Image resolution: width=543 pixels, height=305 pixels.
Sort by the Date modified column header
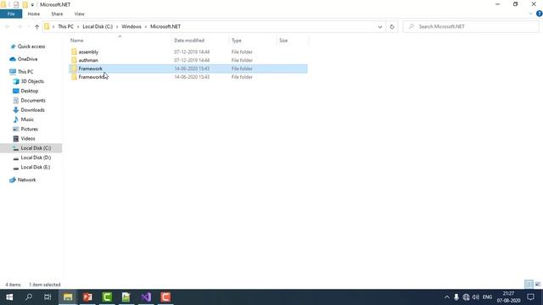click(189, 41)
